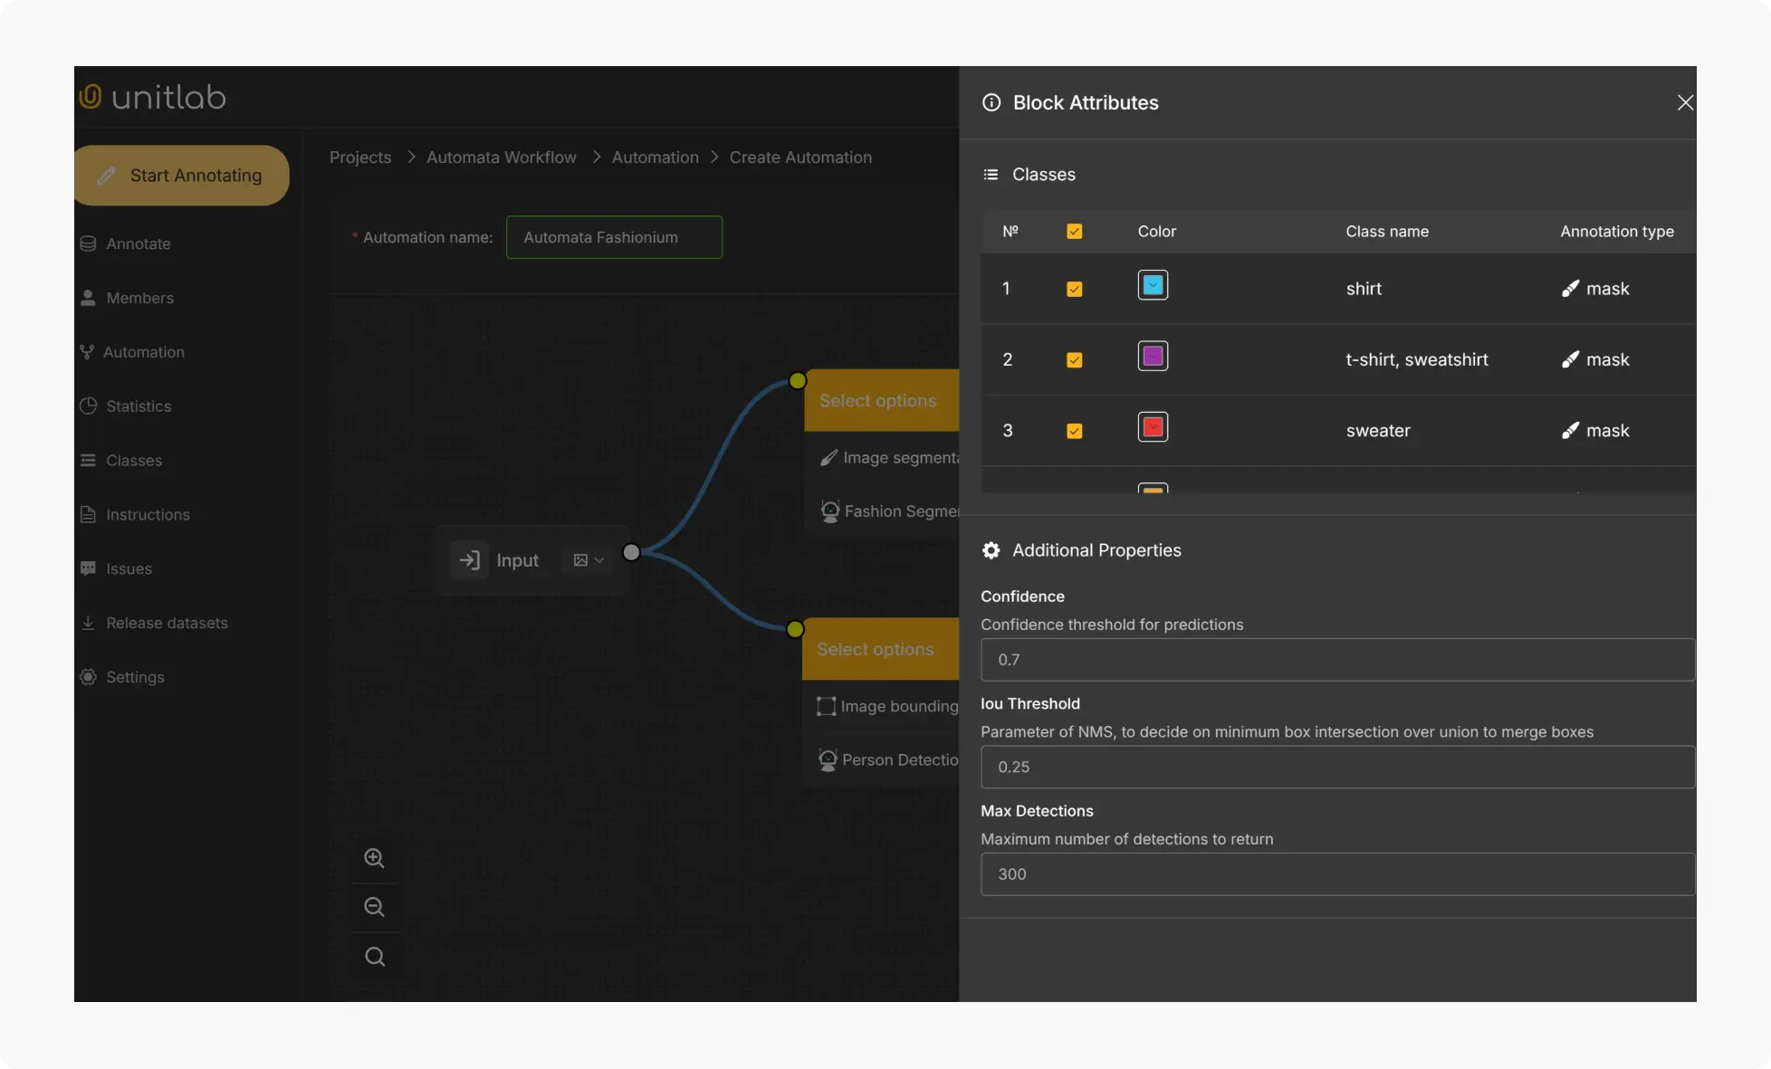Open the Input image type dropdown
1771x1069 pixels.
pyautogui.click(x=588, y=560)
